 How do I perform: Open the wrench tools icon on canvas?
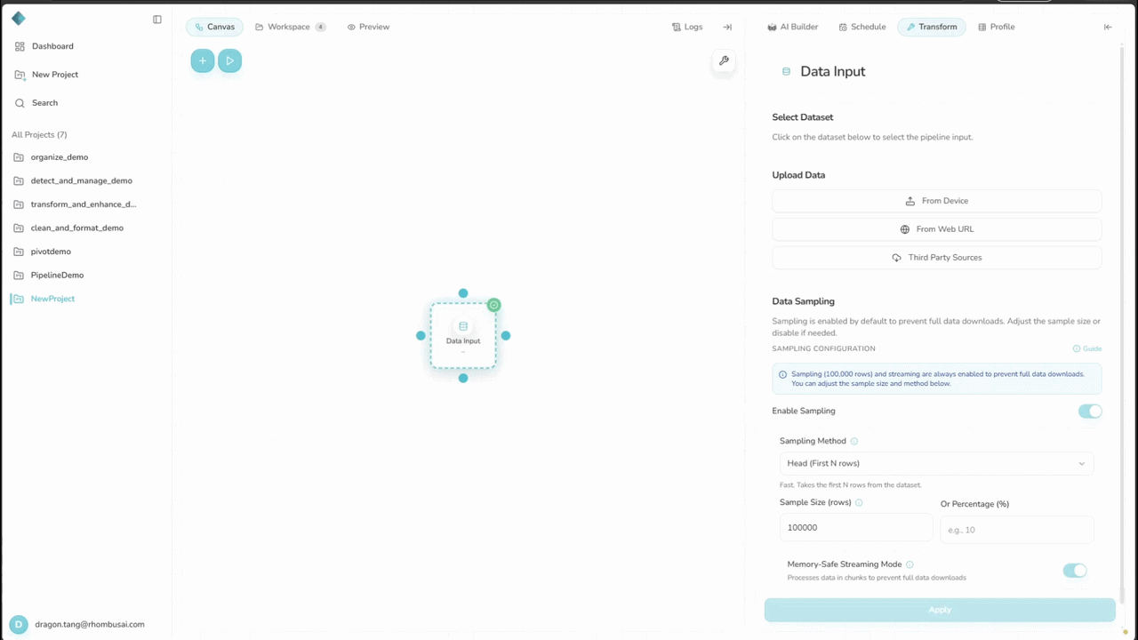click(724, 61)
